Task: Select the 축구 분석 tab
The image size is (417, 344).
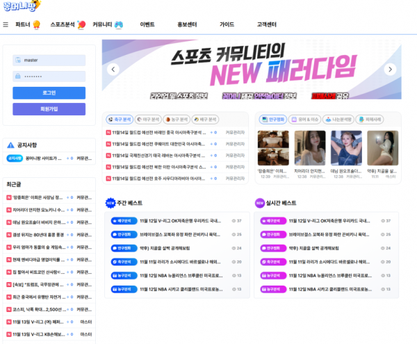Action: point(118,120)
